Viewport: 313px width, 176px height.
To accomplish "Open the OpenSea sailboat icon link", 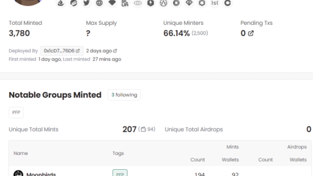I will click(61, 3).
